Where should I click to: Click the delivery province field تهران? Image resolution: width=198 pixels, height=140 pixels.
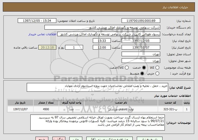click(141, 54)
